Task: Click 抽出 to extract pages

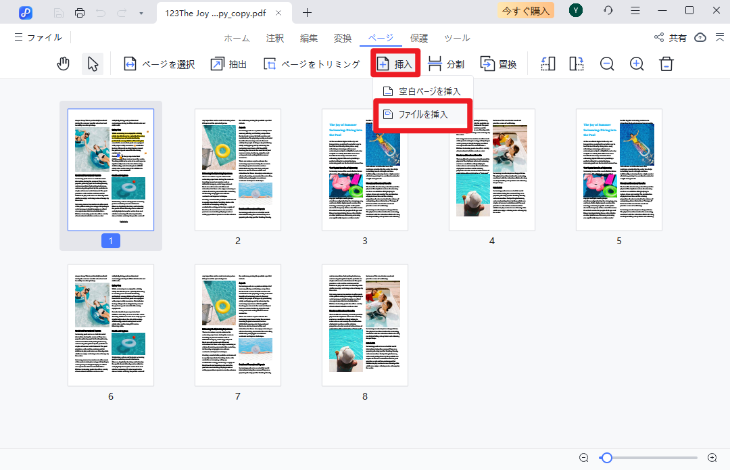Action: point(228,64)
